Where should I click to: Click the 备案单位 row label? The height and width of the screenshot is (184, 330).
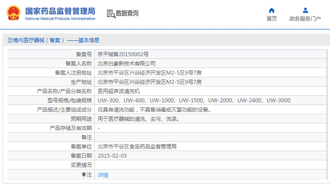tap(82, 147)
